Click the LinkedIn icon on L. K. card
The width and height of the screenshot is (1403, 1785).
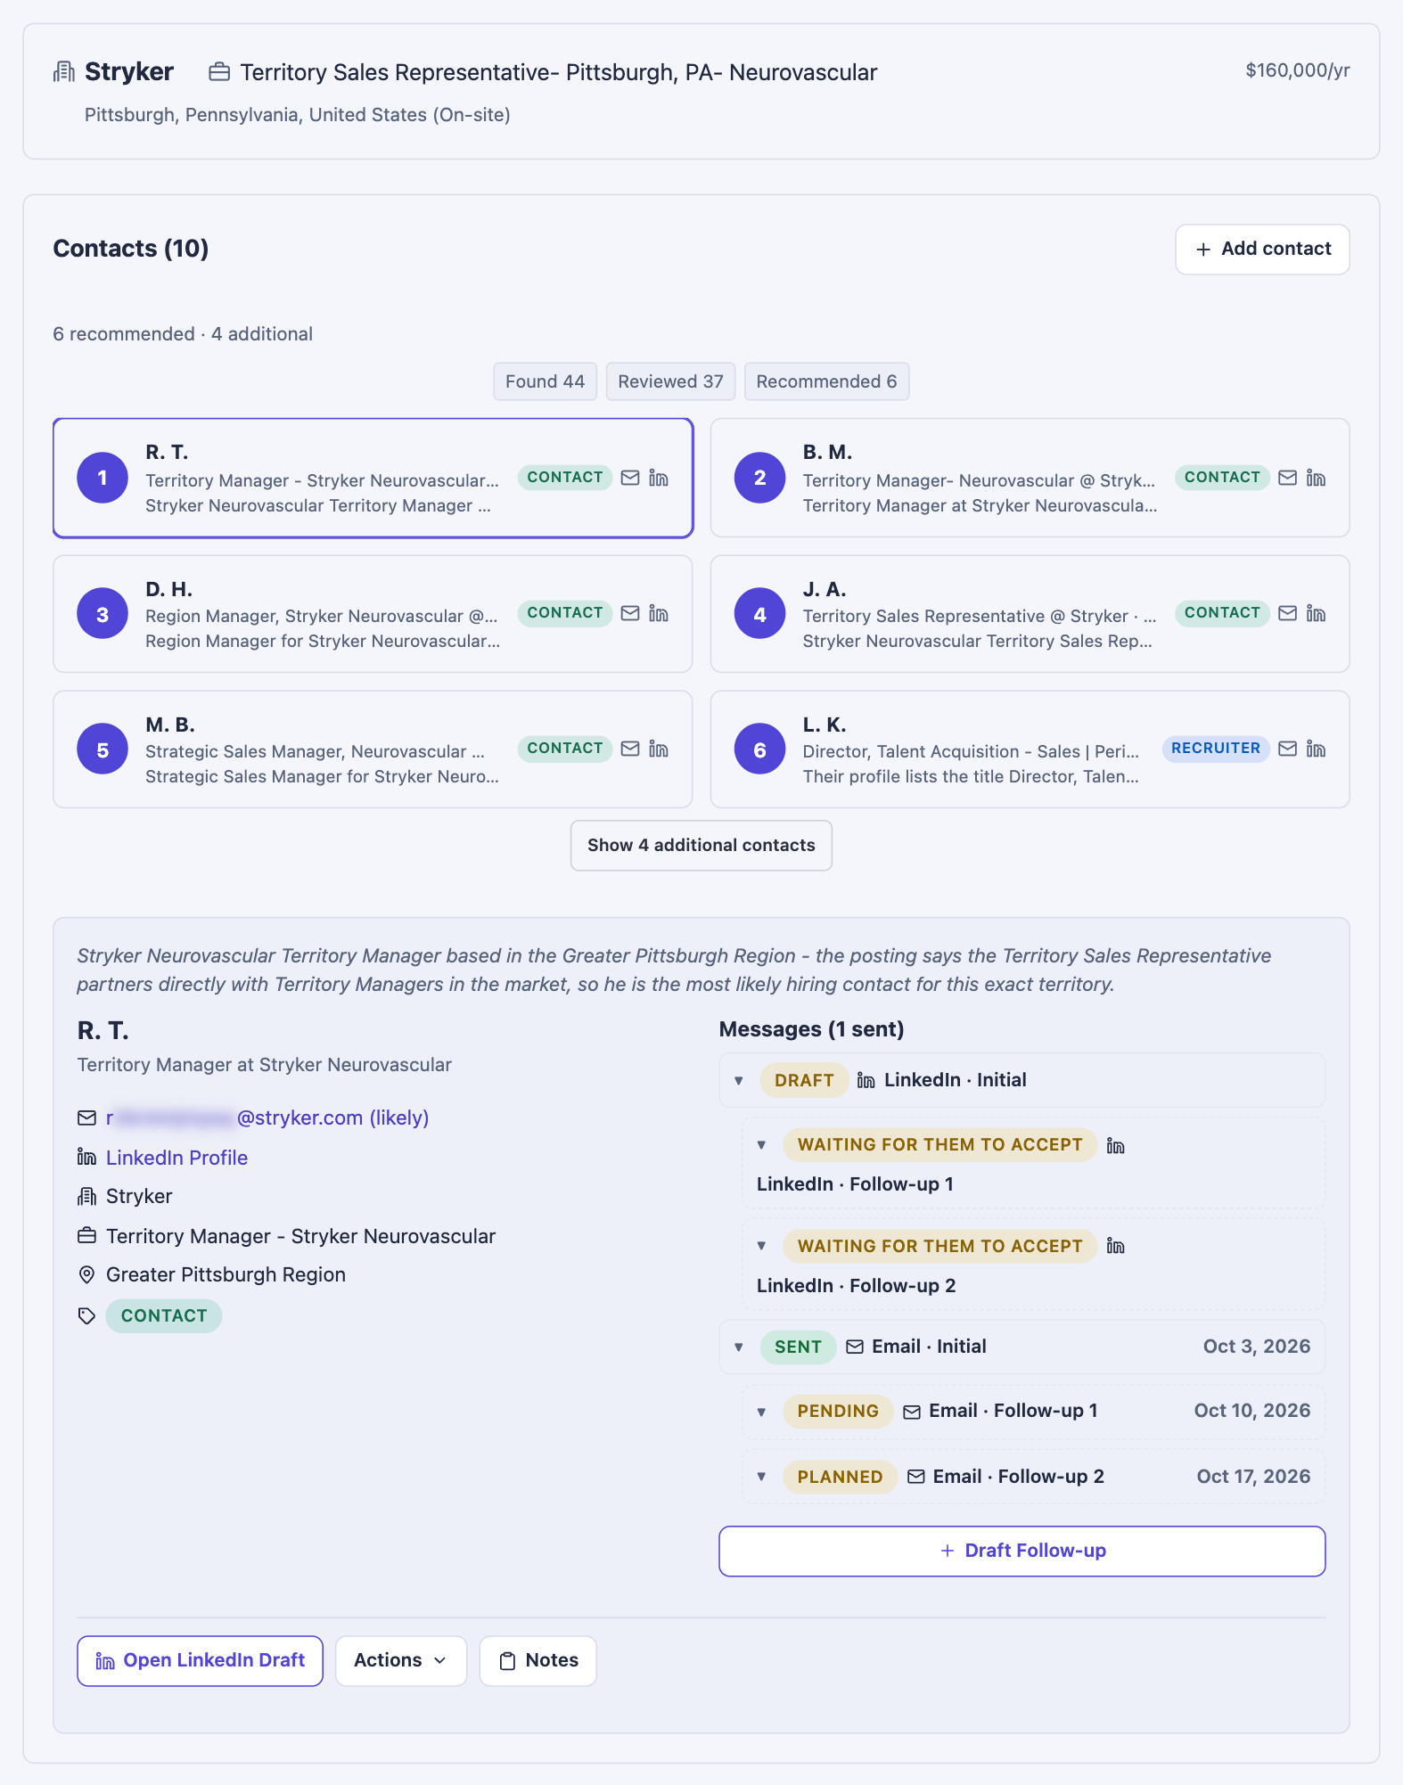1316,749
